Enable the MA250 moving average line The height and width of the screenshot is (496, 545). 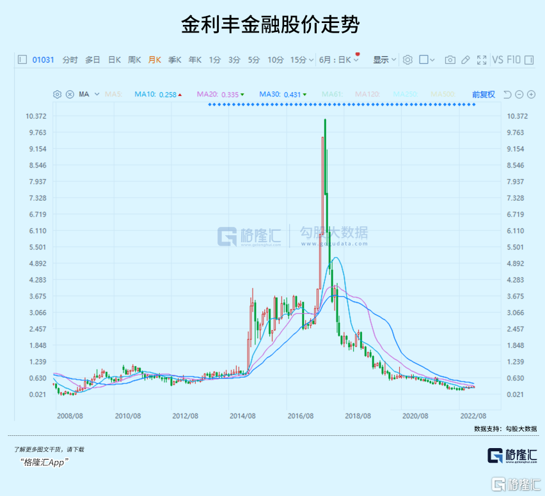click(x=406, y=95)
